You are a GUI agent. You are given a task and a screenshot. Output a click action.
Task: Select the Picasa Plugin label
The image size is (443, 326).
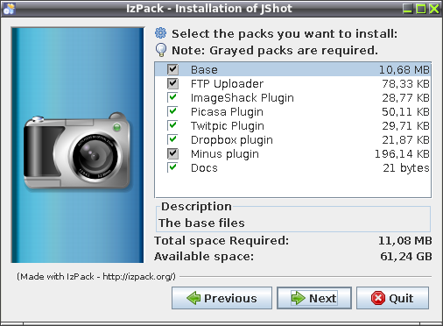click(x=227, y=112)
